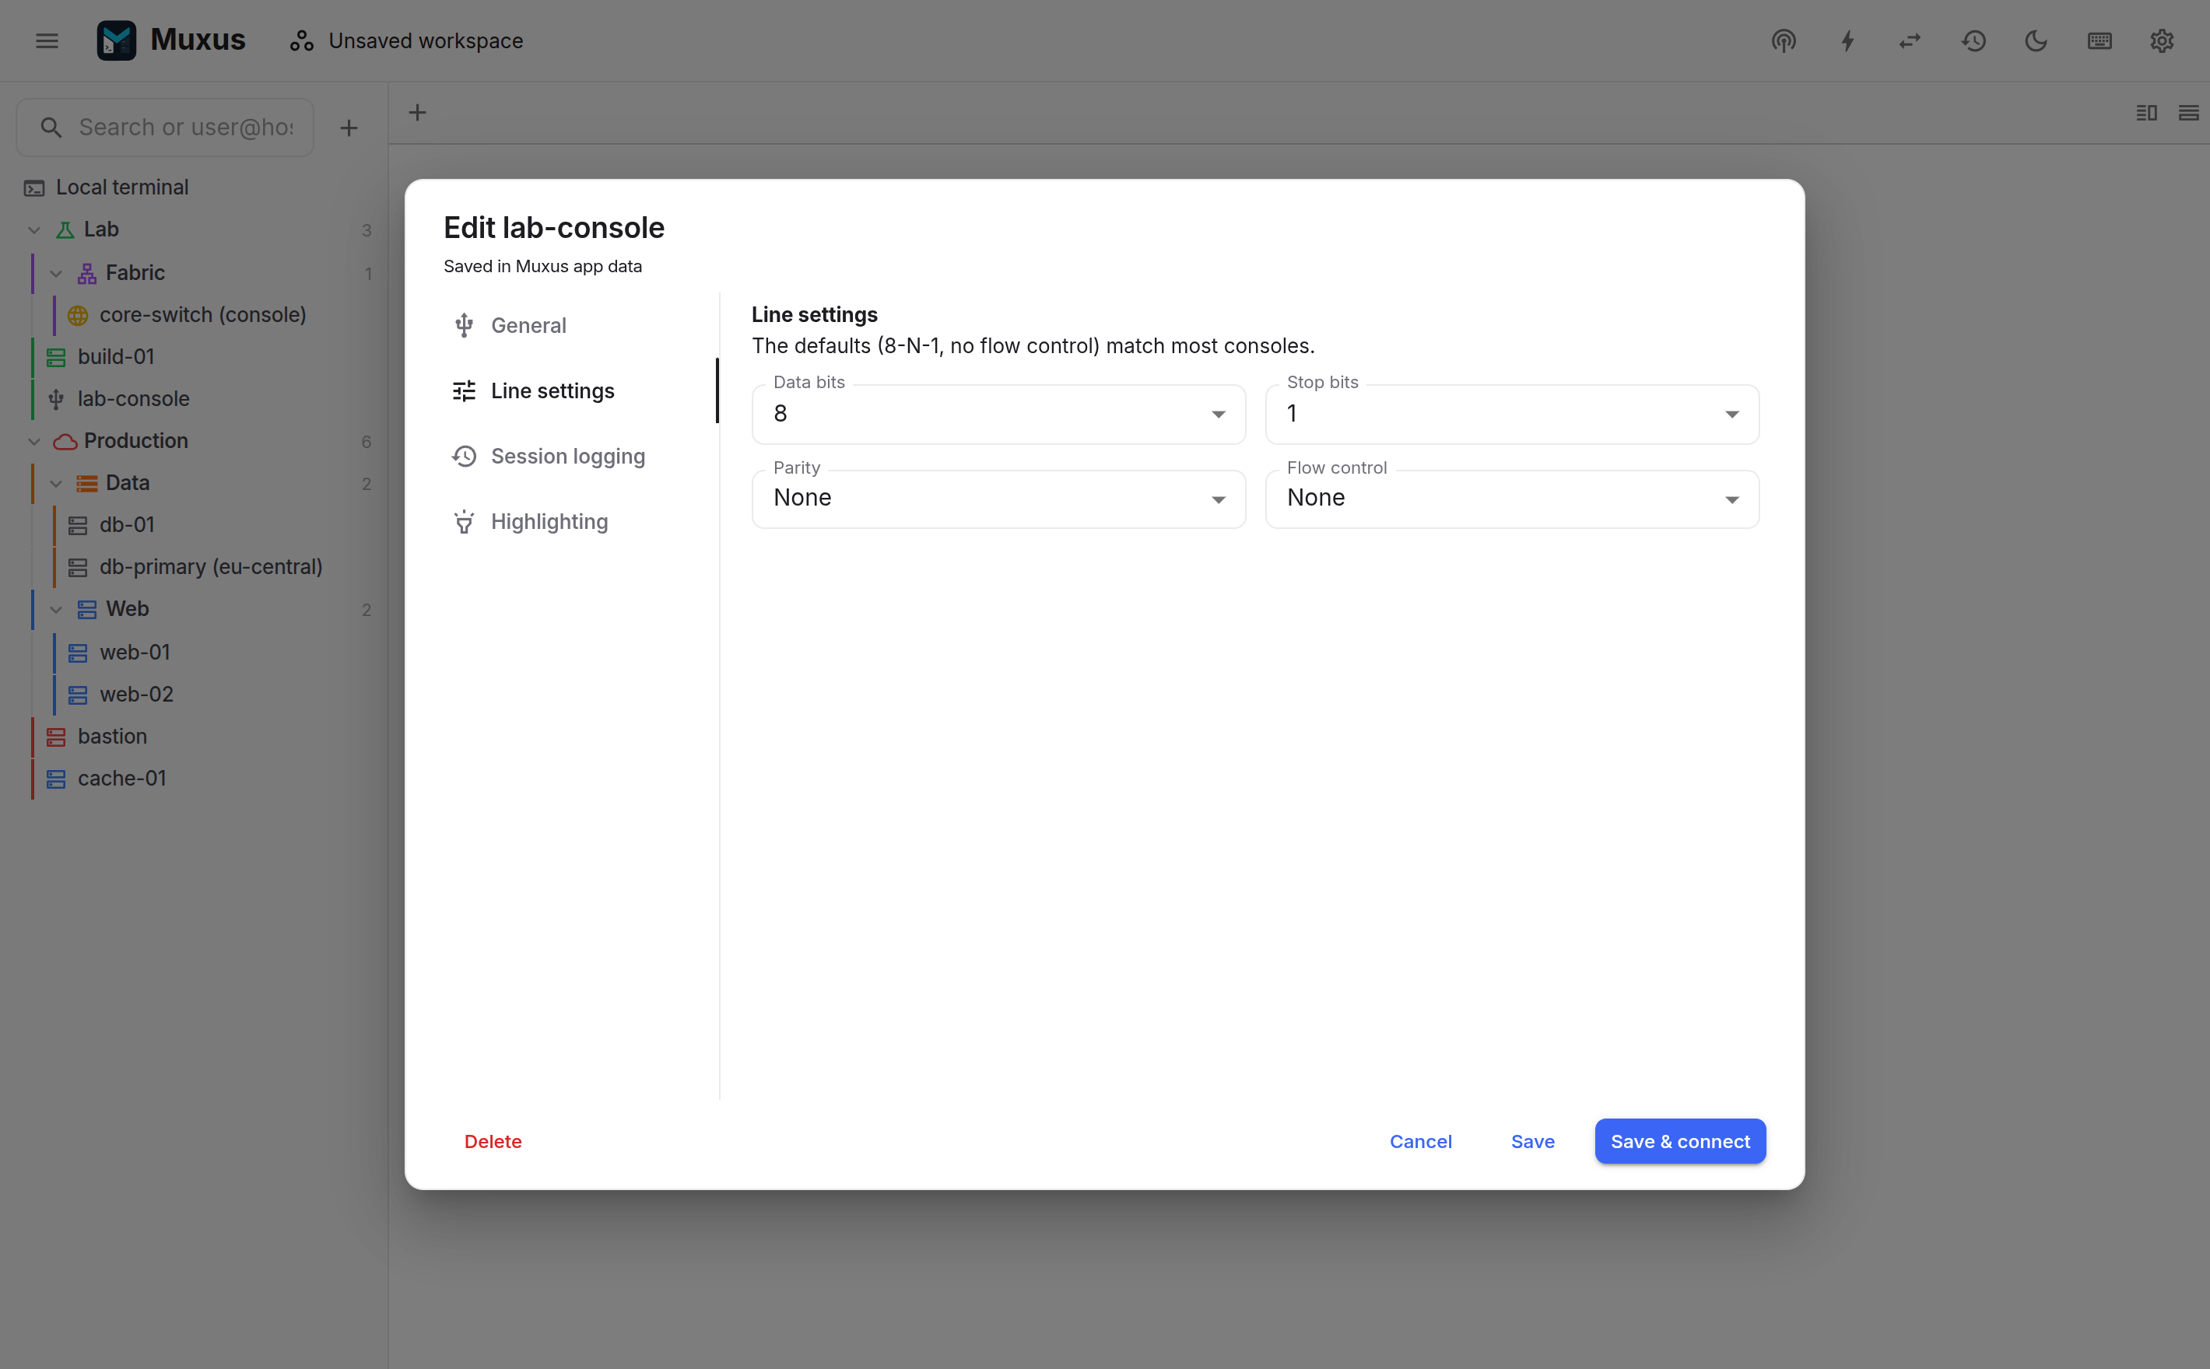Open the broadcast input icon
The height and width of the screenshot is (1369, 2210).
point(1784,40)
